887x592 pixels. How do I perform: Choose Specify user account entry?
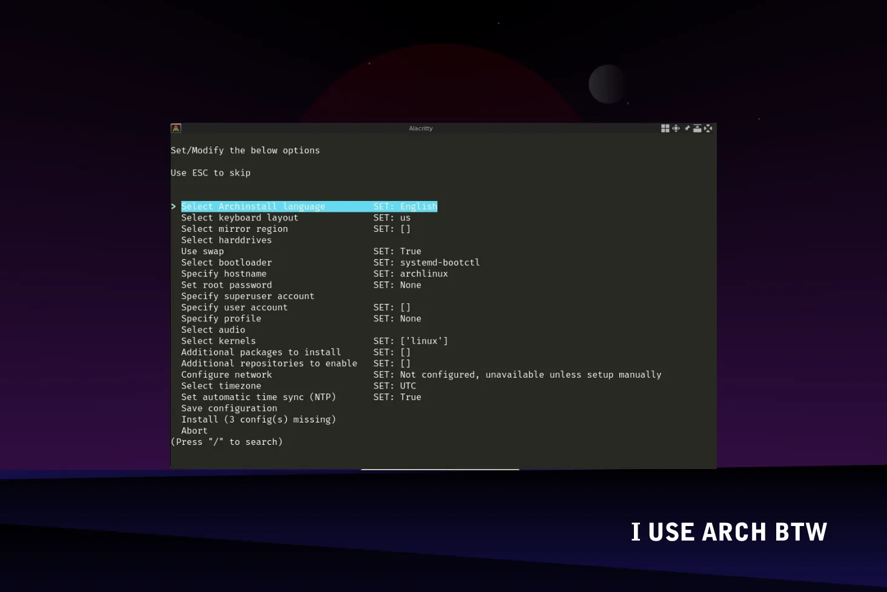234,308
